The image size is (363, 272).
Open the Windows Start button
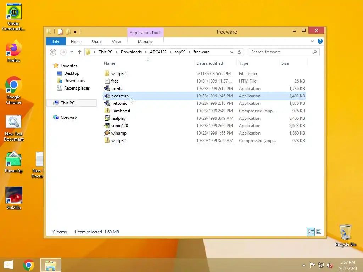coord(9,265)
